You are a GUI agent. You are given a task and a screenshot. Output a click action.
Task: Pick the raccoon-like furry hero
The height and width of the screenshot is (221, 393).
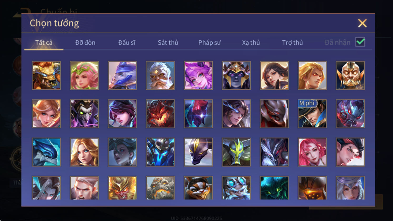coord(198,188)
